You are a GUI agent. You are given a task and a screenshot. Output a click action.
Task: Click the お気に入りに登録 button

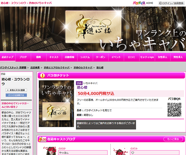[16, 90]
